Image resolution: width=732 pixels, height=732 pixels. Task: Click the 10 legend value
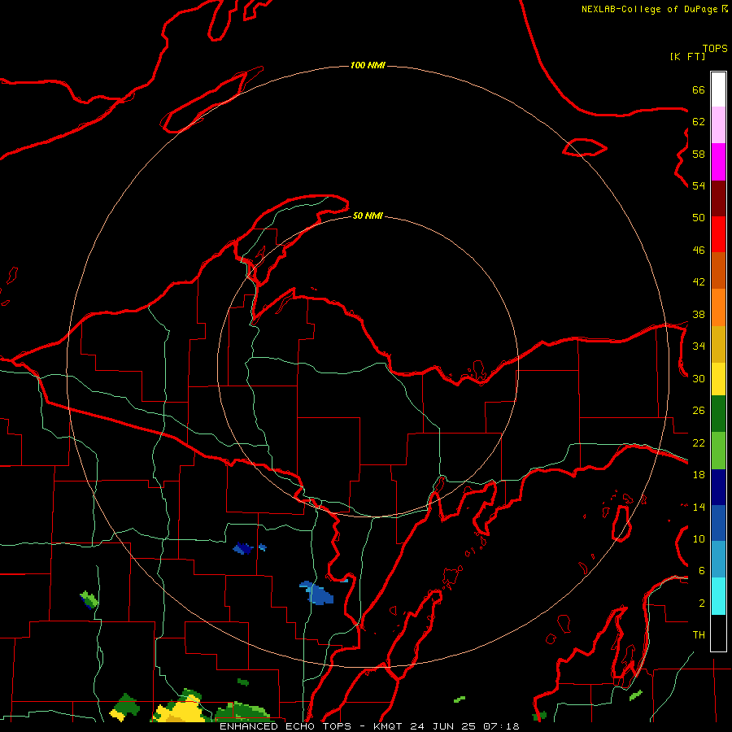699,538
